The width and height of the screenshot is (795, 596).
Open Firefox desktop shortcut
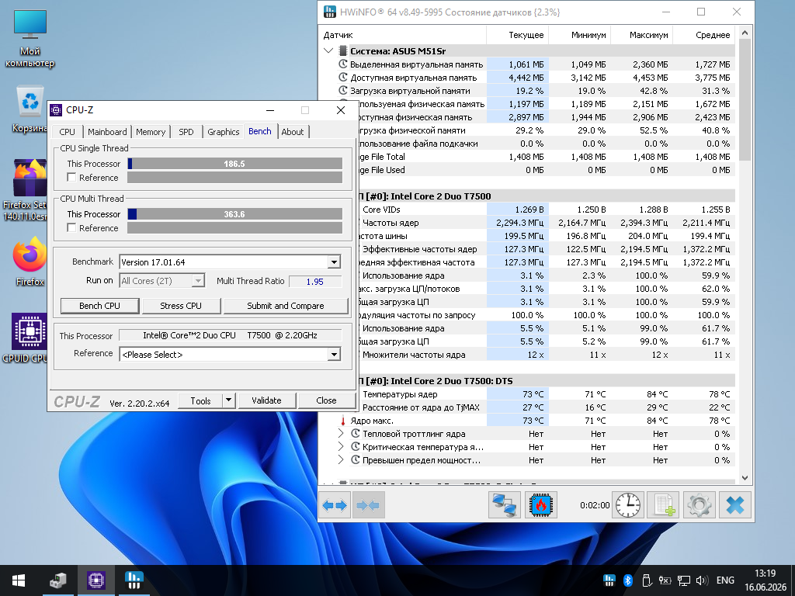[x=30, y=262]
